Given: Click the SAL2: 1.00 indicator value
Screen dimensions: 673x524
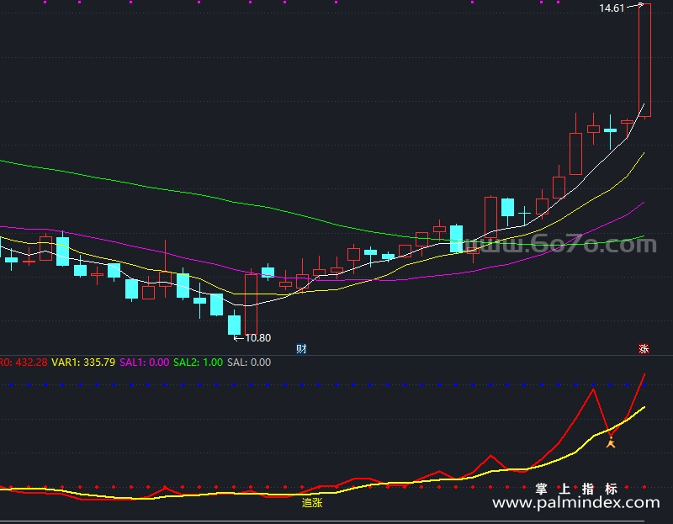Looking at the screenshot, I should point(198,363).
